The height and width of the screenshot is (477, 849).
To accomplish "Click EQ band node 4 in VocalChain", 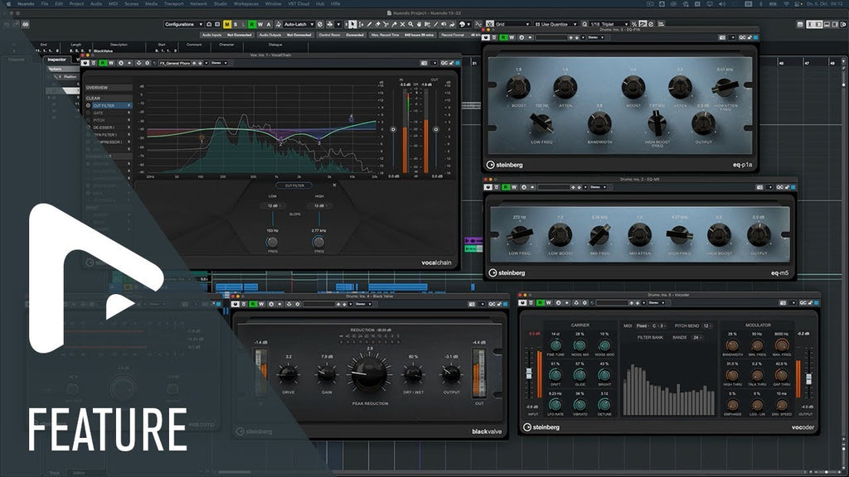I will coord(351,118).
